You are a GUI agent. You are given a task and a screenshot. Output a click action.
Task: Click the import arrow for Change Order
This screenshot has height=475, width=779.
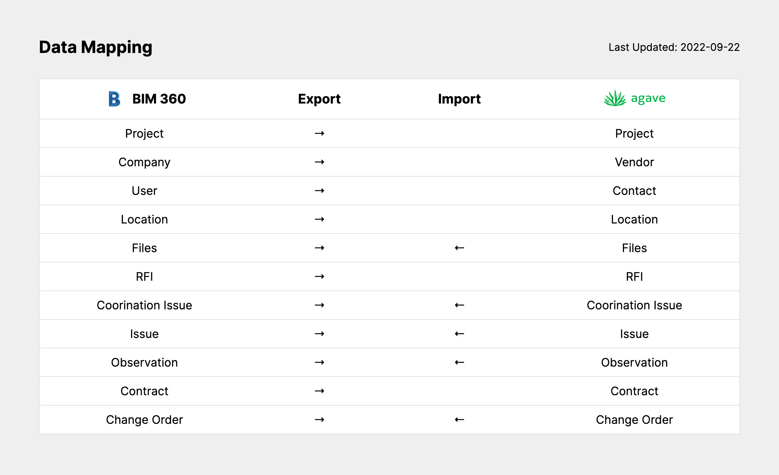459,420
